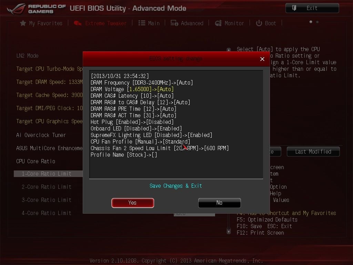Click the DRAM RAS# ACT Time entry
The image size is (353, 265).
[133, 115]
